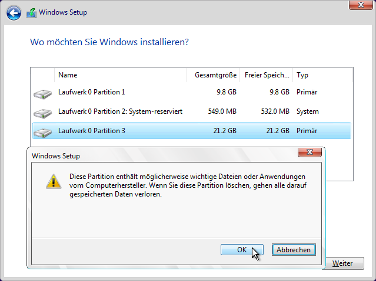376x281 pixels.
Task: Click the warning message text in the dialog
Action: pos(188,185)
